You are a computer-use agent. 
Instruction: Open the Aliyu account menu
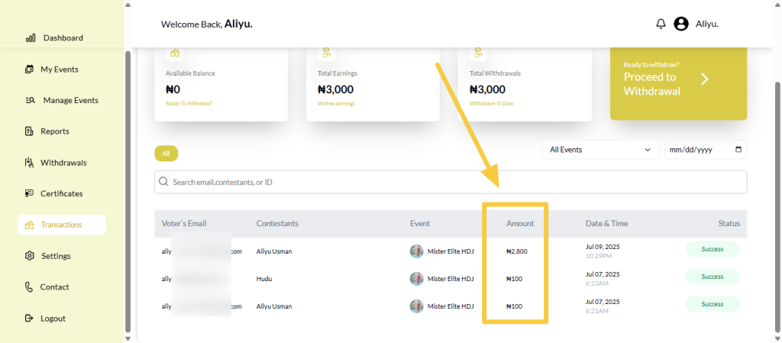point(706,24)
